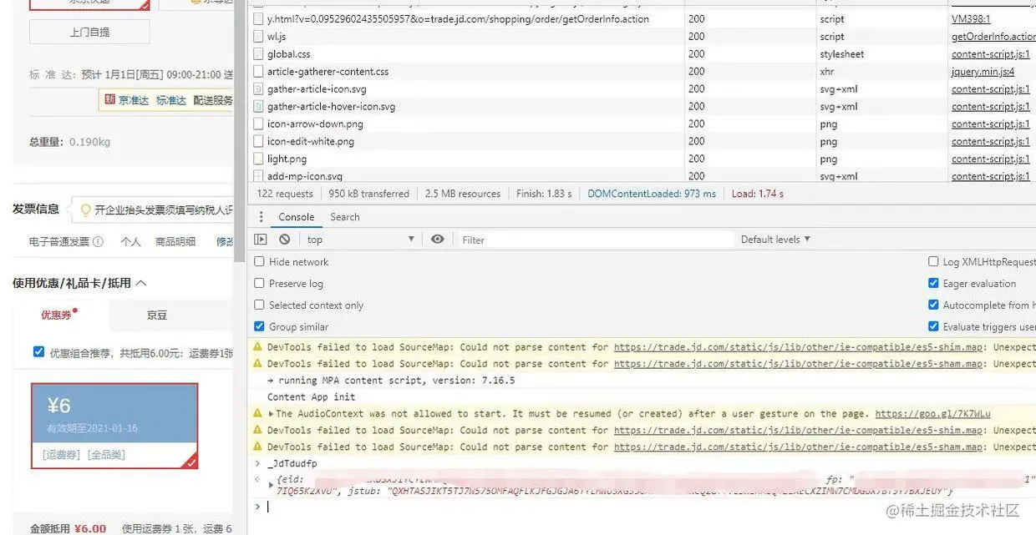Viewport: 1036px width, 535px height.
Task: Select the 京豆 tab
Action: pyautogui.click(x=157, y=315)
